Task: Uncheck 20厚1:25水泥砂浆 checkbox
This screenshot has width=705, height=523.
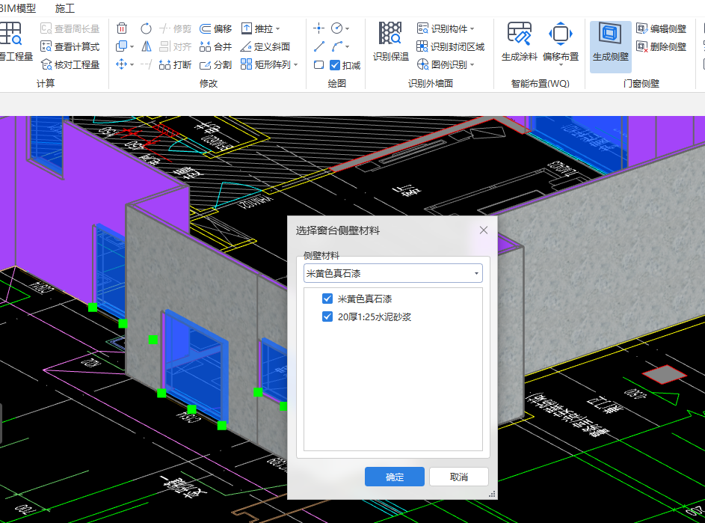Action: point(327,316)
